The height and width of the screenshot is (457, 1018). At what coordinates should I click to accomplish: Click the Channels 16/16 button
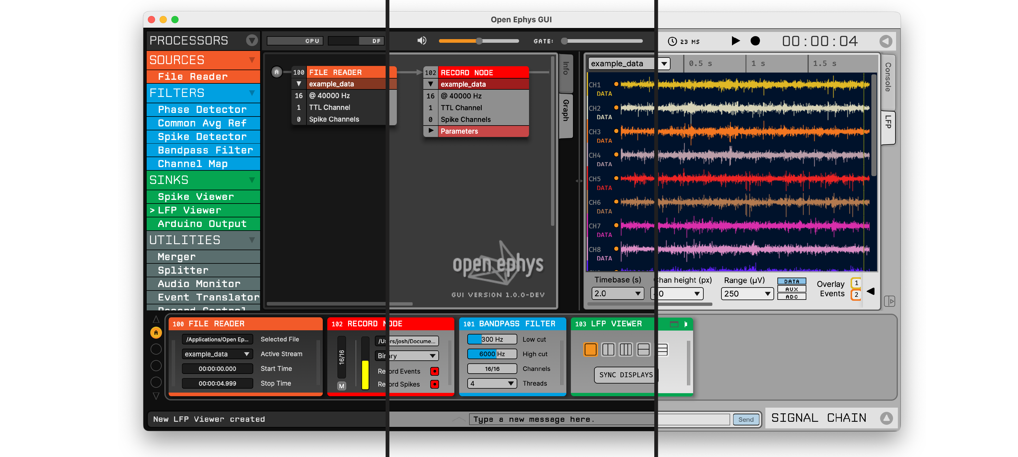tap(492, 368)
